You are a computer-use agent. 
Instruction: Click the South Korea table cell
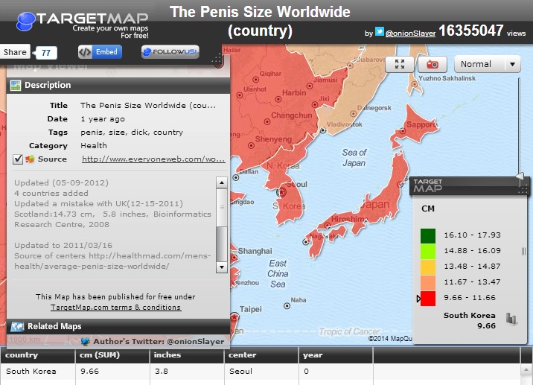pyautogui.click(x=38, y=372)
